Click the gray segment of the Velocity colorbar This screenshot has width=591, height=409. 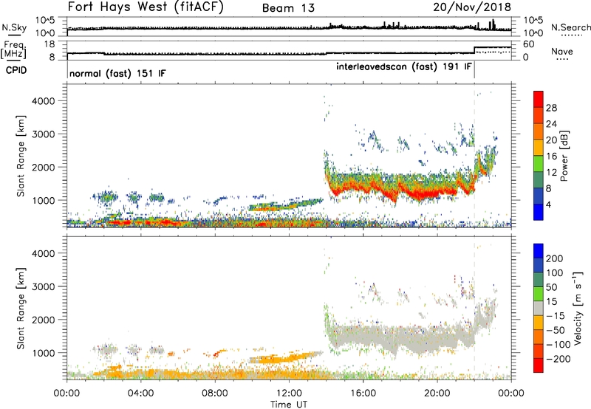[x=539, y=308]
